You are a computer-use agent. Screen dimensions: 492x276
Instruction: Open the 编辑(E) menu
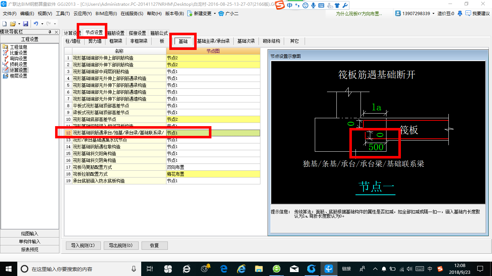(x=27, y=14)
